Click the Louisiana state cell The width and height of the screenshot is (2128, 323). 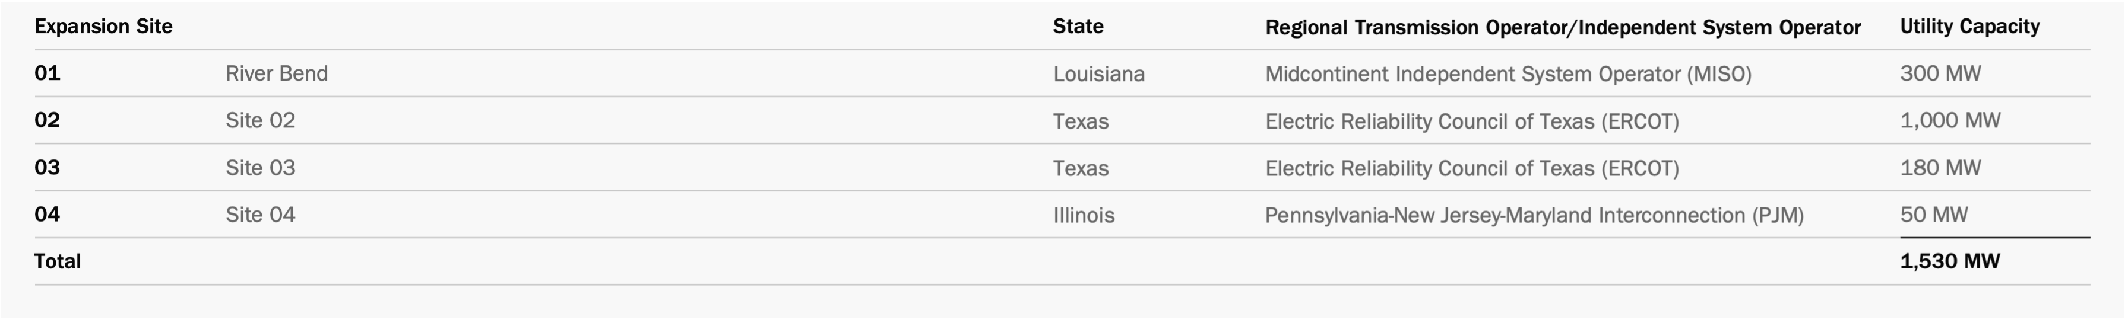1098,74
